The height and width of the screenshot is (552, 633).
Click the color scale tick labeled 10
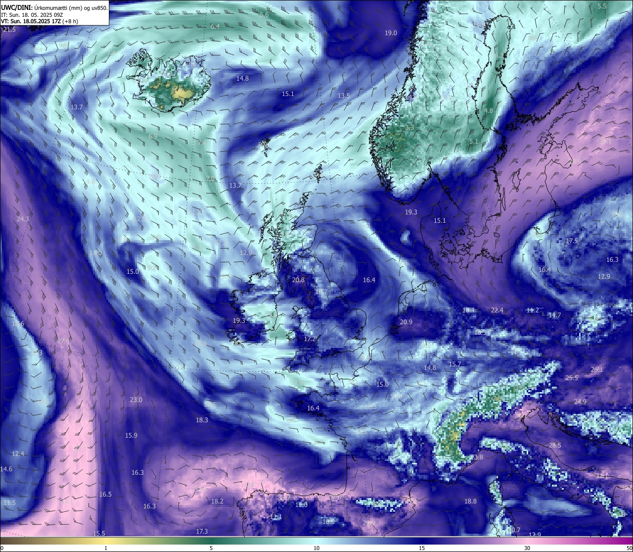click(x=316, y=548)
